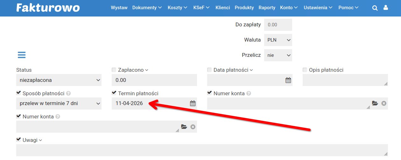Viewport: 401px width, 160px height.
Task: Expand the Waluta PLN dropdown
Action: pos(278,40)
